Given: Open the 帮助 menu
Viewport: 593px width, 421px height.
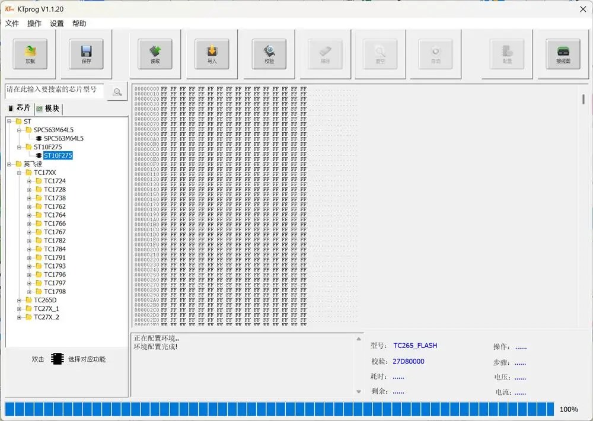Looking at the screenshot, I should (79, 24).
